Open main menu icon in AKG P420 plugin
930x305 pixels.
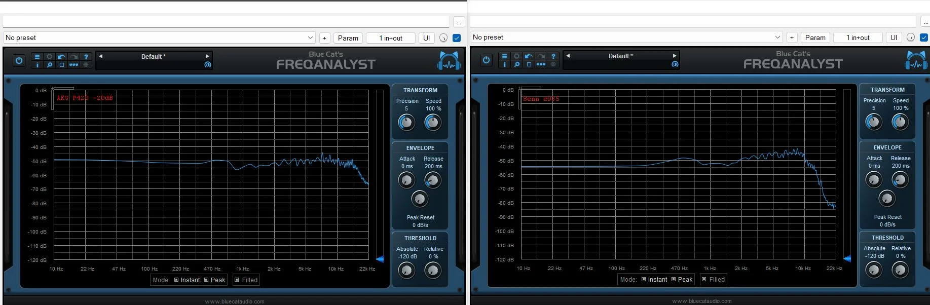[37, 57]
